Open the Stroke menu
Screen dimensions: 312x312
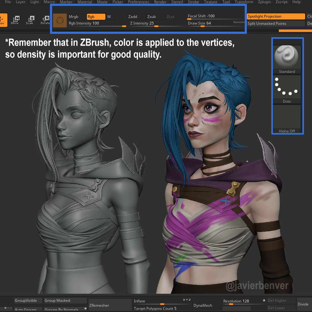coord(193,2)
